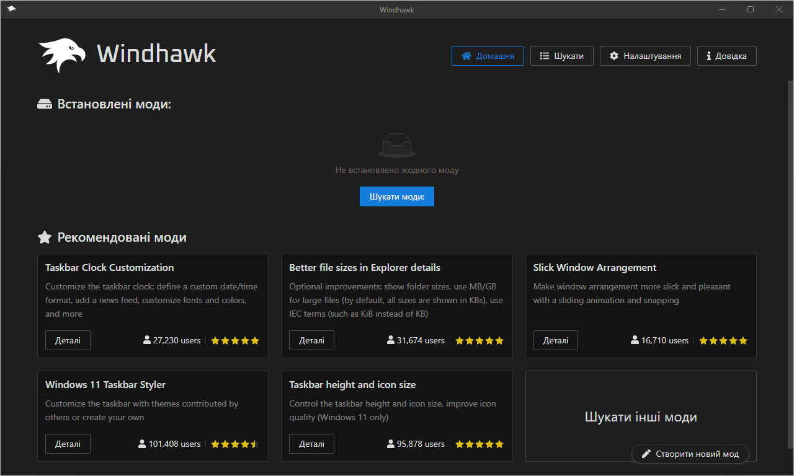The width and height of the screenshot is (794, 476).
Task: Open the Домашня home tab
Action: tap(488, 56)
